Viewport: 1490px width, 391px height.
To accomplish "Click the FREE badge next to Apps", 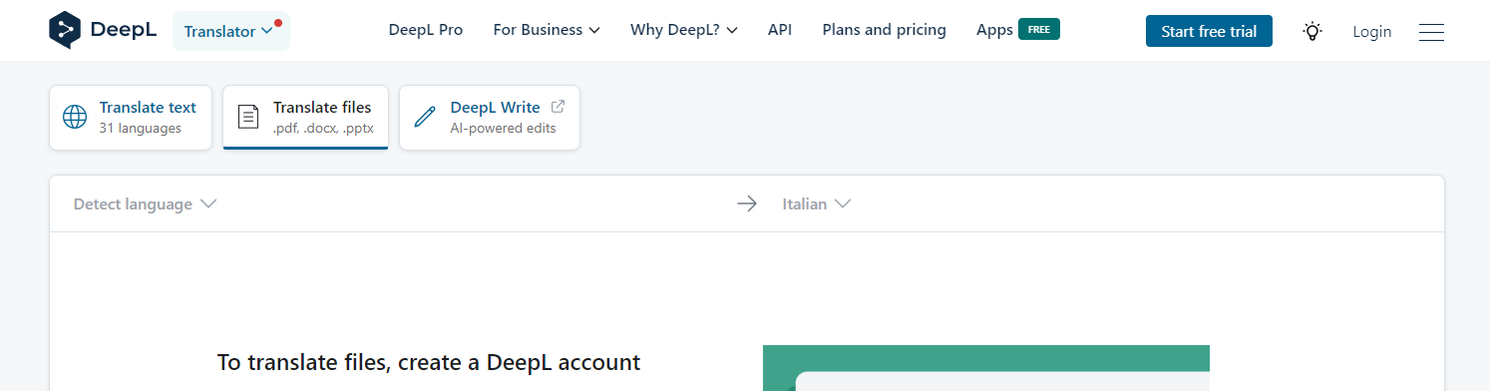I will click(x=1039, y=29).
